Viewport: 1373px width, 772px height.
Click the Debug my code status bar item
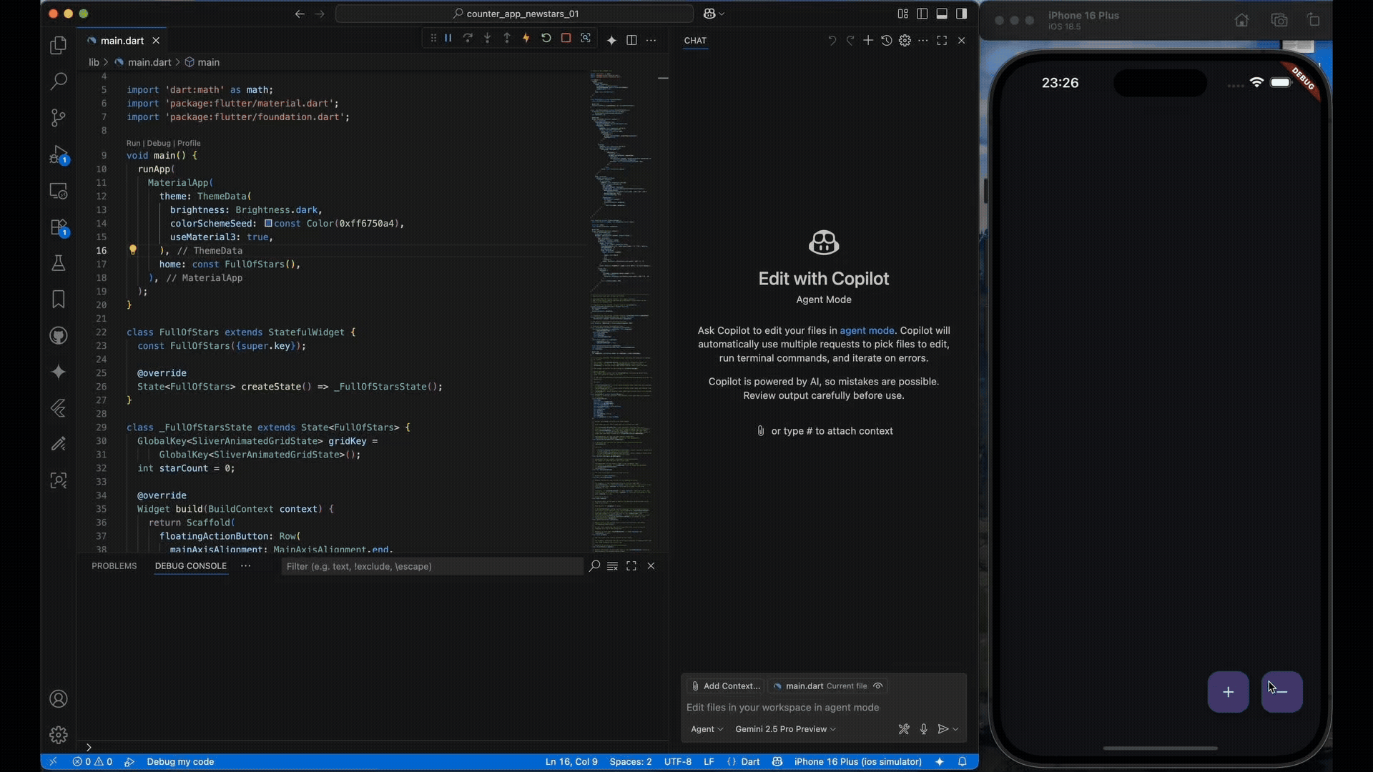coord(180,762)
